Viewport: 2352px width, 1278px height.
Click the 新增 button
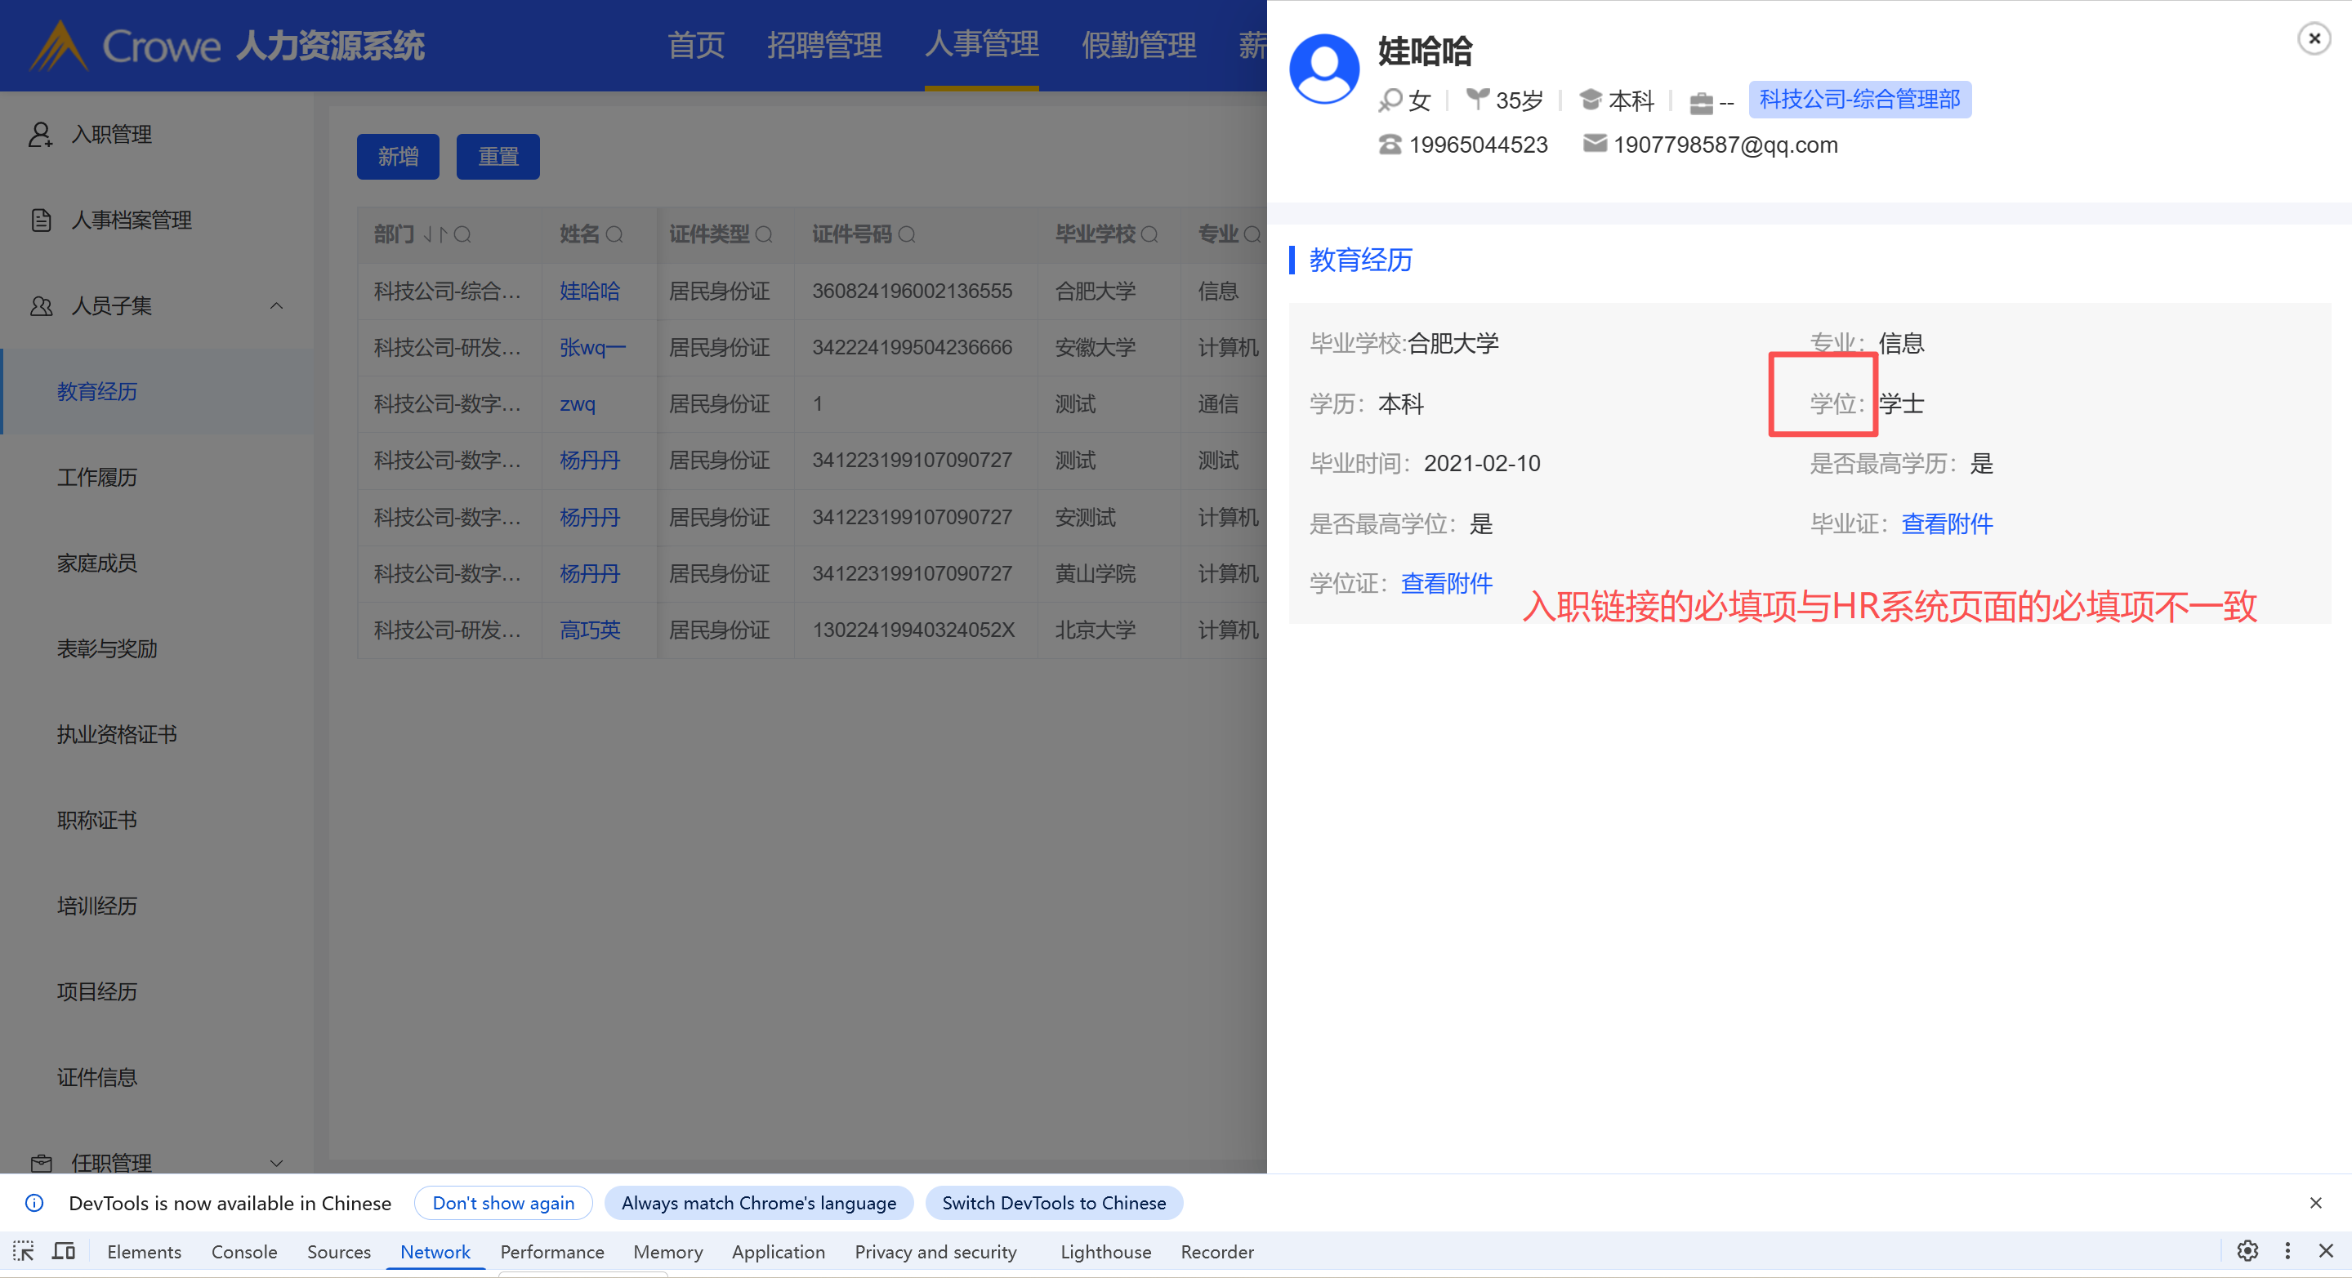pos(398,157)
